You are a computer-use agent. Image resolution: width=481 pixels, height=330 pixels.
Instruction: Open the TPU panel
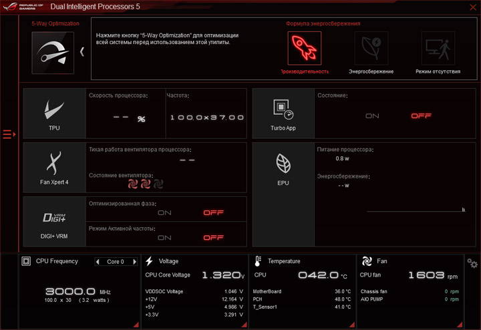pos(54,114)
